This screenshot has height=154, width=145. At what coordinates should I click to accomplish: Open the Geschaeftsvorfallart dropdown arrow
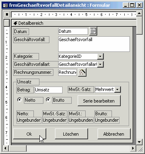(x=100, y=65)
